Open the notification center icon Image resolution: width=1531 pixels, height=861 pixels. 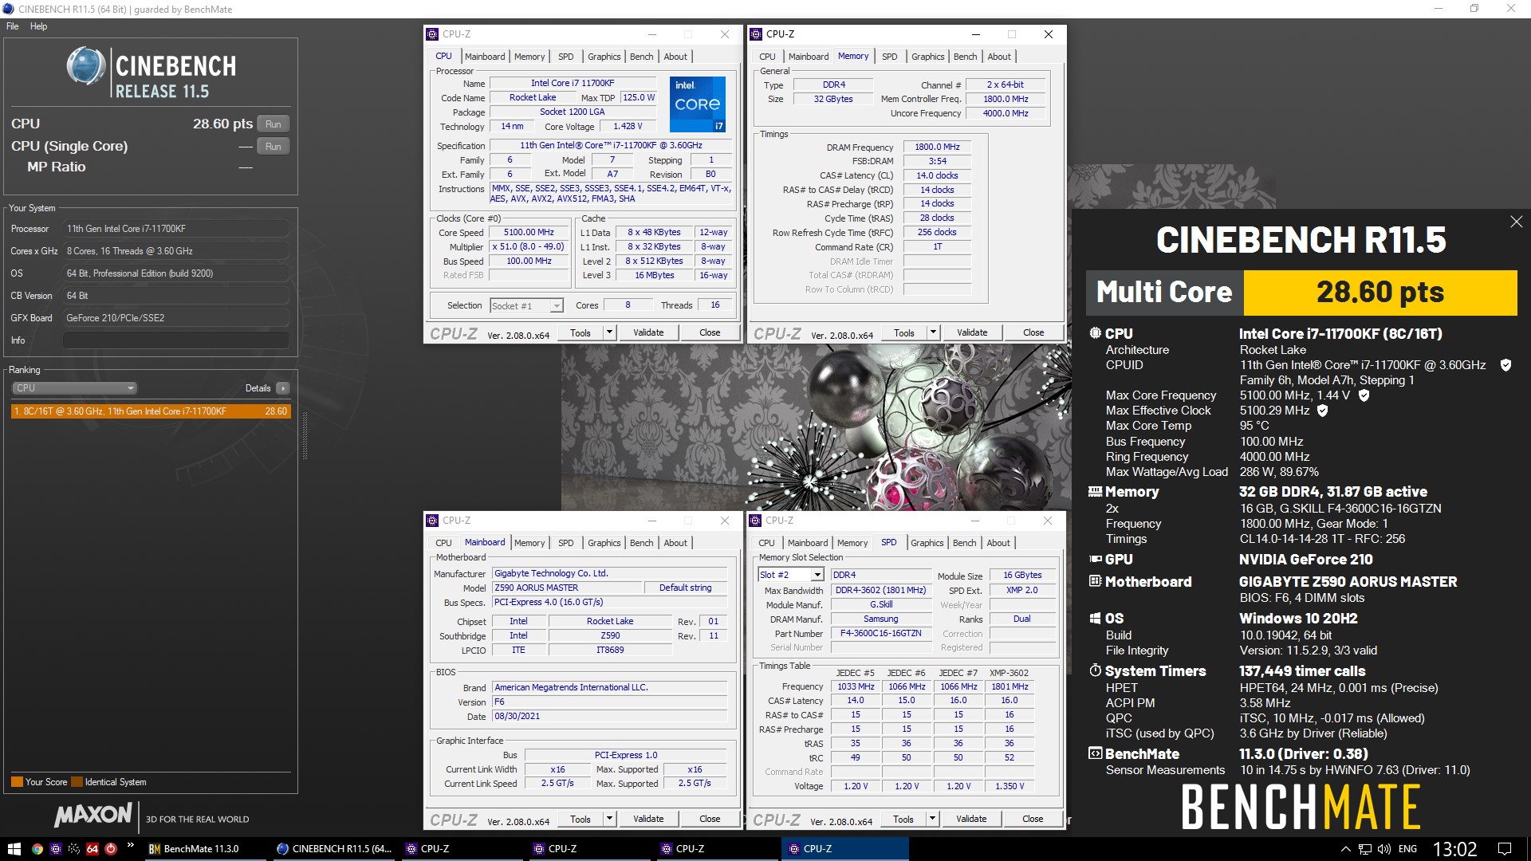tap(1505, 849)
